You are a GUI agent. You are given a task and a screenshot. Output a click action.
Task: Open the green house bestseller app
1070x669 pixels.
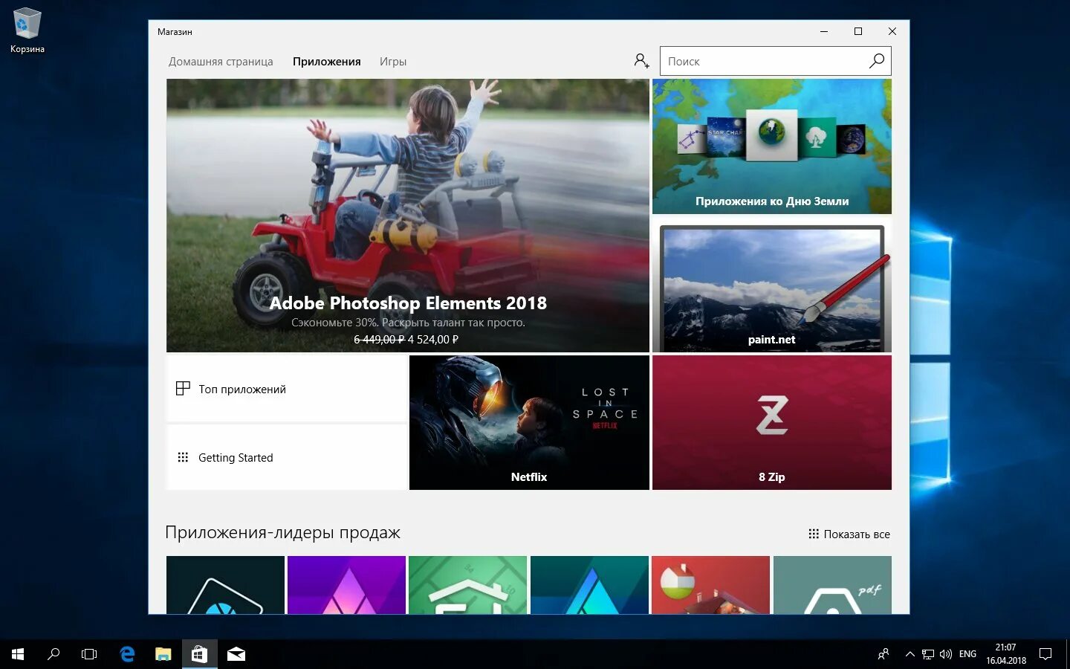tap(467, 585)
